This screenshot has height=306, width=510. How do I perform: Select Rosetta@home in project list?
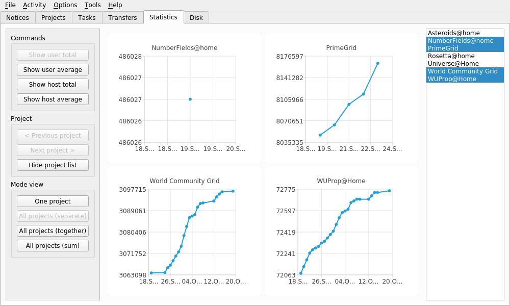451,56
